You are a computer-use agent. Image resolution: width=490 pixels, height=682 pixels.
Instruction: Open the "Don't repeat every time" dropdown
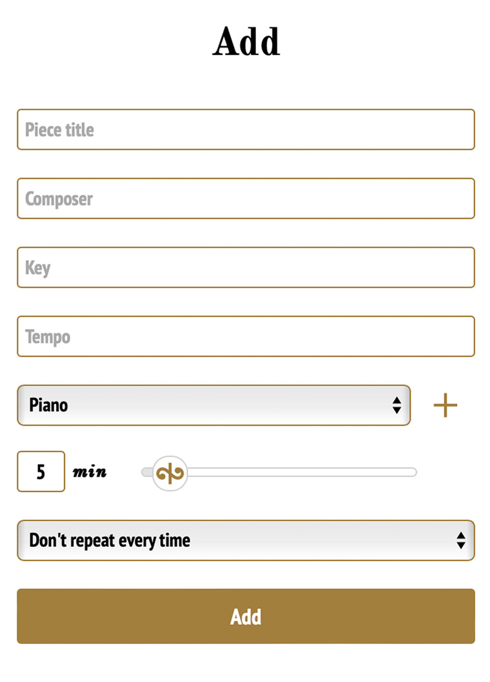click(246, 541)
